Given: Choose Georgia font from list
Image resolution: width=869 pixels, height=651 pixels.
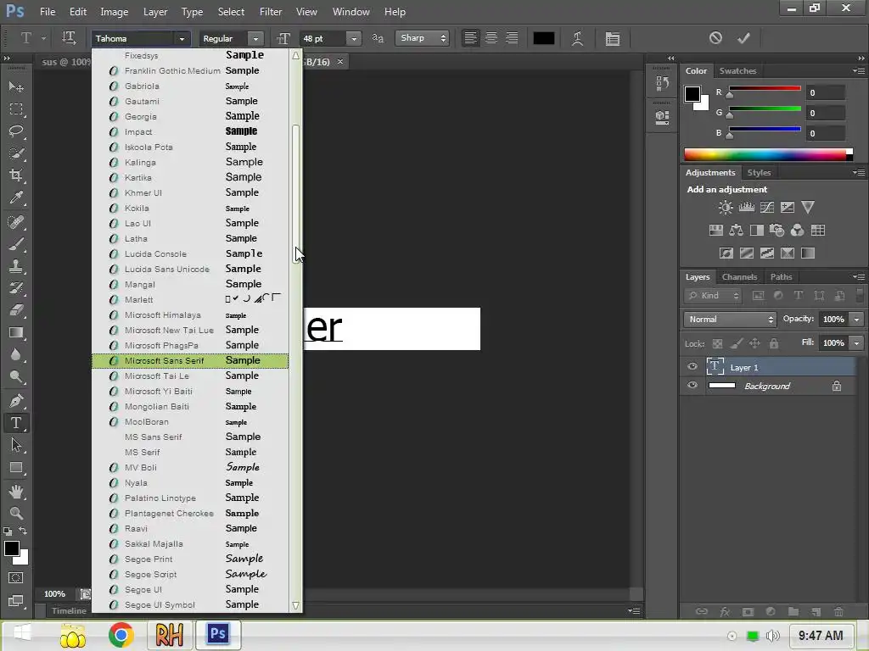Looking at the screenshot, I should (190, 116).
